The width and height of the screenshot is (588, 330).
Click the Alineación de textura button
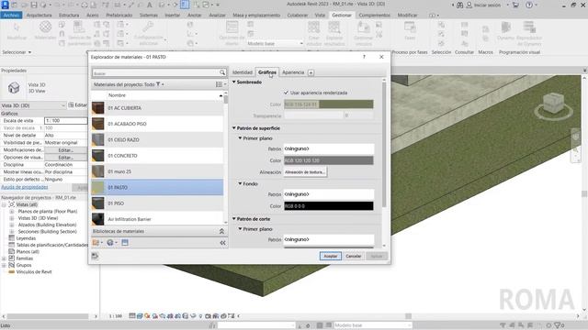click(305, 172)
